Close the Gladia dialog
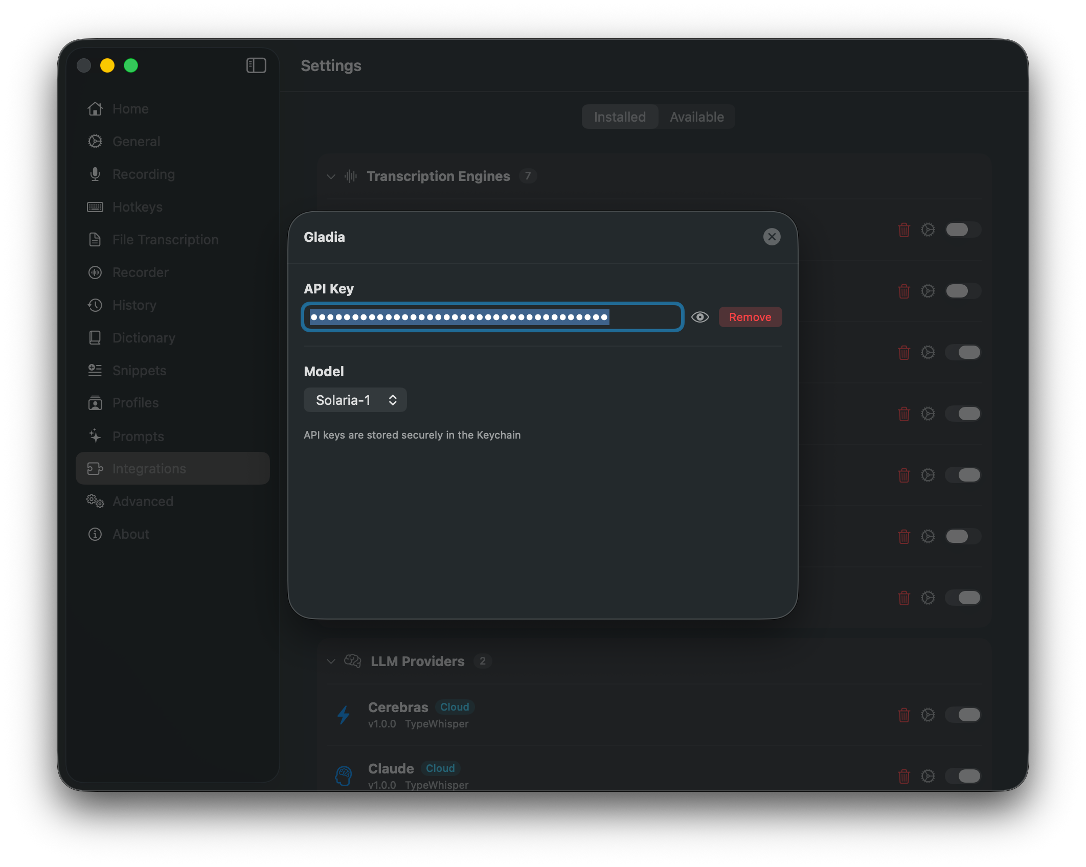Viewport: 1086px width, 867px height. coord(772,237)
